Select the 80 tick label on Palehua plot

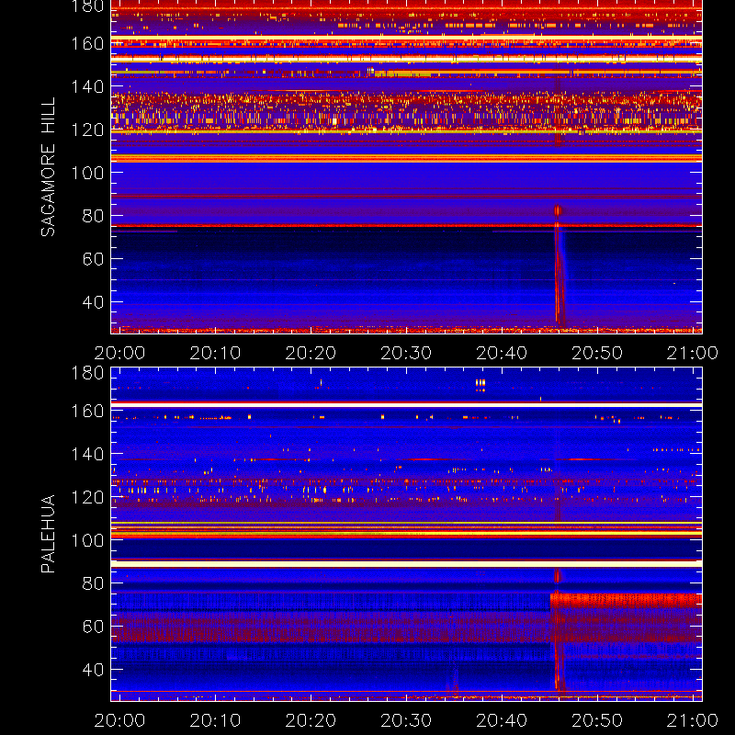click(x=93, y=583)
